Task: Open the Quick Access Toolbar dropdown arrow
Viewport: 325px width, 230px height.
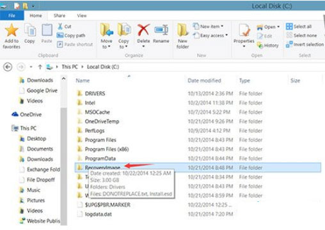Action: [33, 6]
